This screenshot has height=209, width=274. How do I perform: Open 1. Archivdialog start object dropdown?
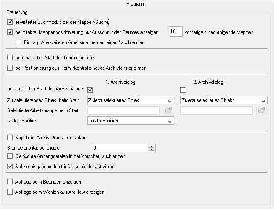tap(131, 100)
